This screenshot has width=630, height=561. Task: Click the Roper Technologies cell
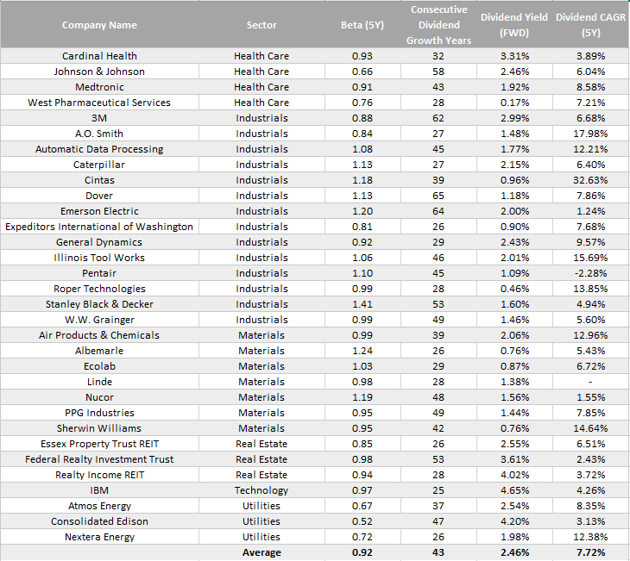coord(99,289)
